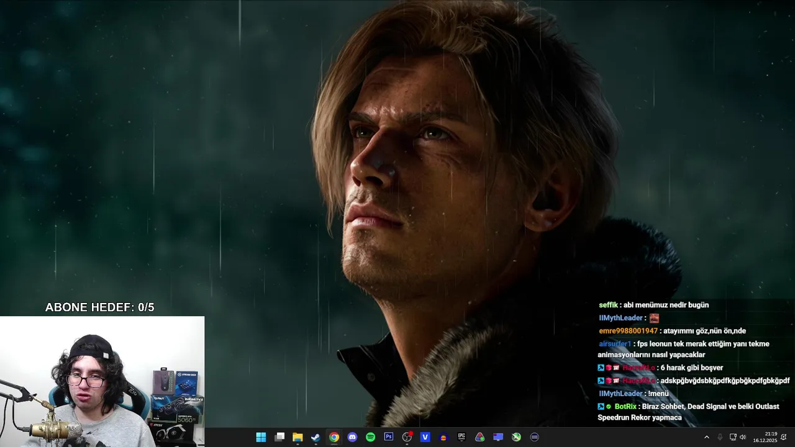Open the green globe app icon
This screenshot has width=795, height=447.
pos(516,437)
